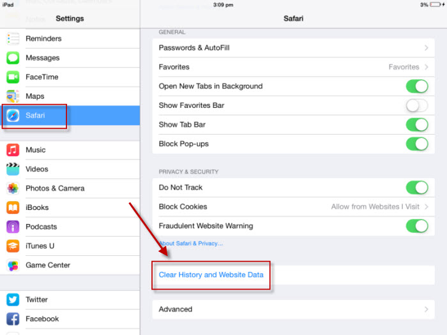Tap the Maps icon in sidebar
Viewport: 447px width, 335px height.
point(13,96)
